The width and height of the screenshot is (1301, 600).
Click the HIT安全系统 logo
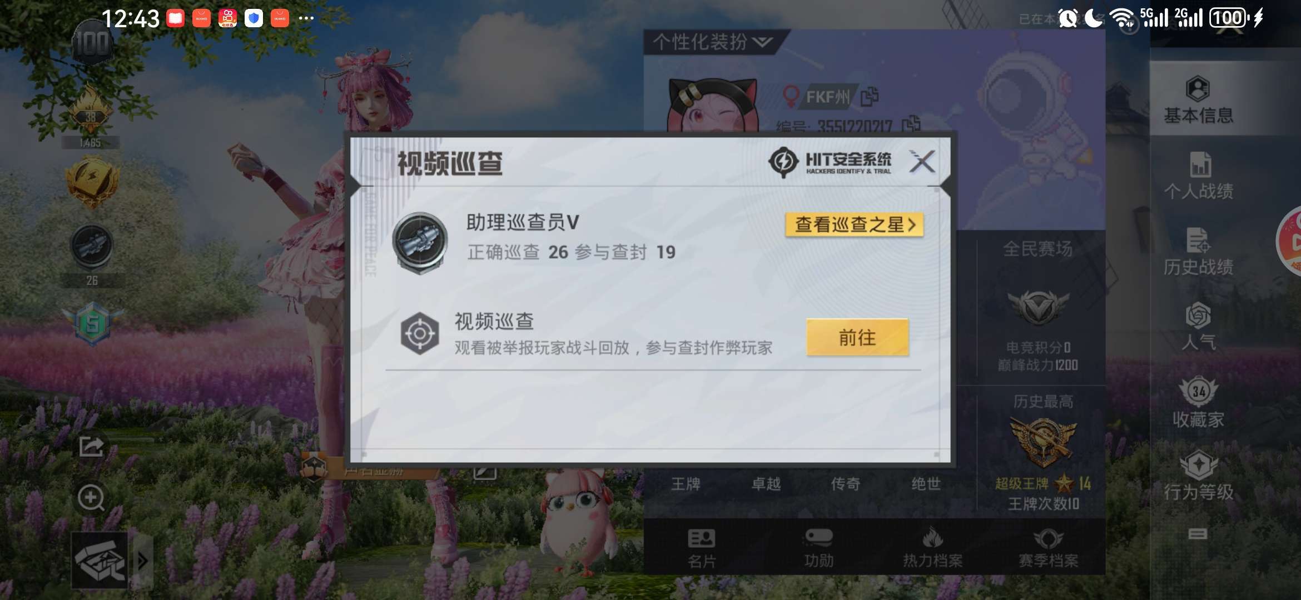pos(831,162)
